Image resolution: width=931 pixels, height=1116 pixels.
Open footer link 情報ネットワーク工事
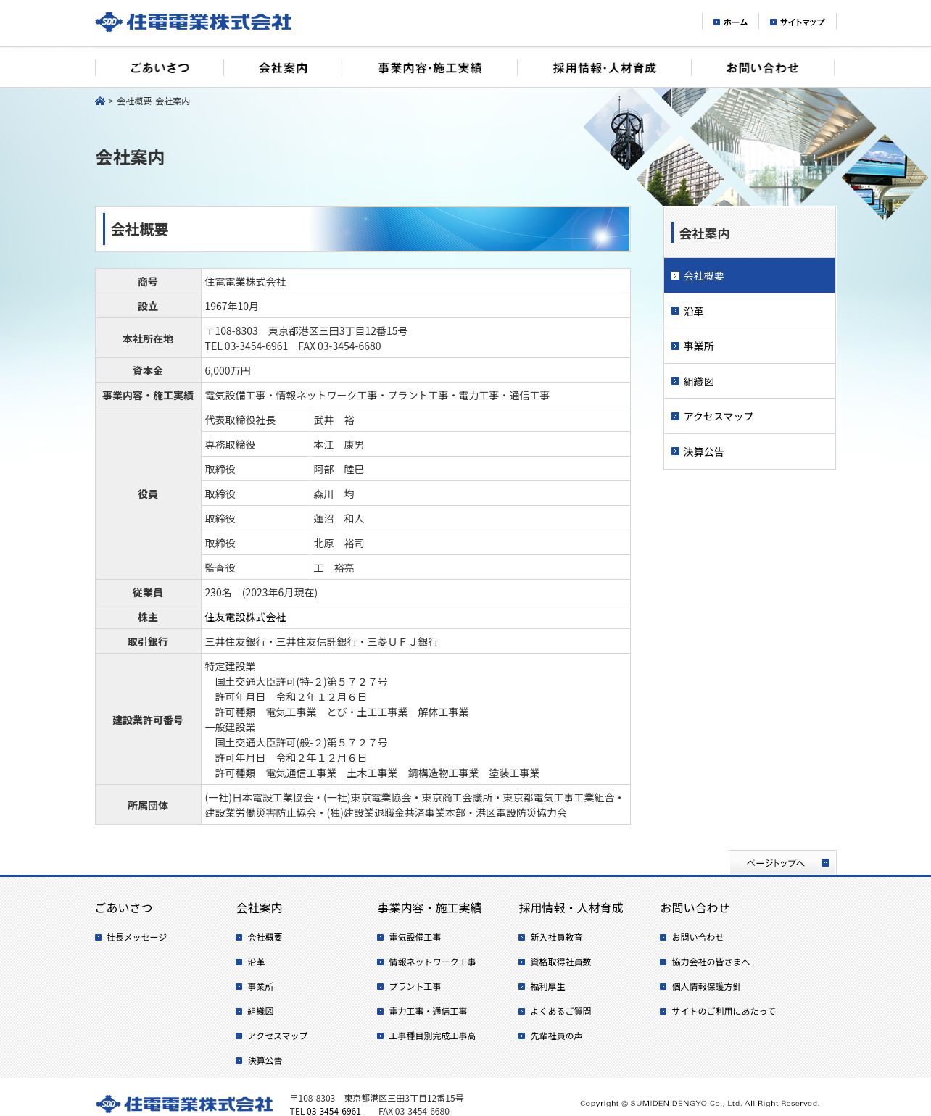[x=432, y=962]
